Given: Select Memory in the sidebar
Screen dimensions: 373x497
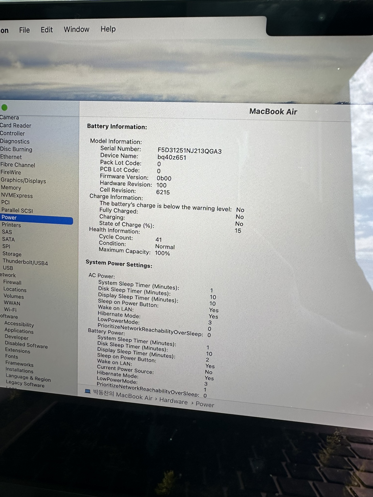Looking at the screenshot, I should [x=11, y=187].
